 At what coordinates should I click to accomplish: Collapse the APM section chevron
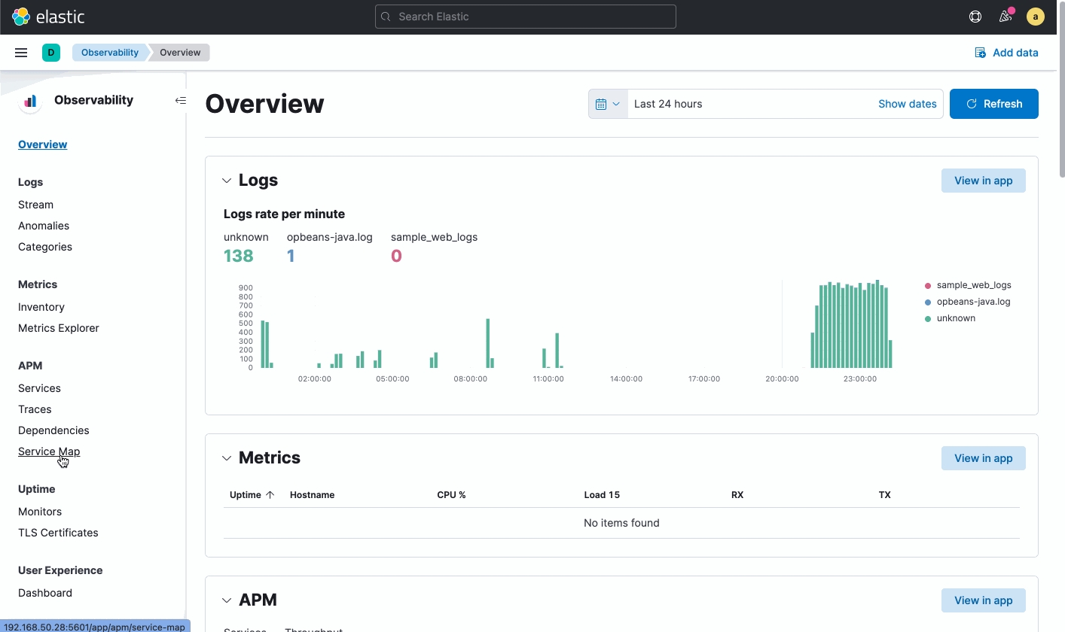[227, 600]
